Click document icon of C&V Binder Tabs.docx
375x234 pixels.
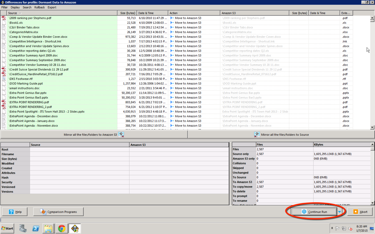click(x=4, y=27)
